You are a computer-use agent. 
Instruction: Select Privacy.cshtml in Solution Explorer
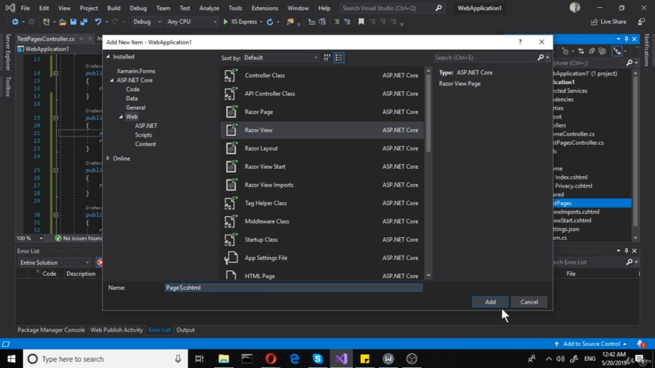pos(573,186)
